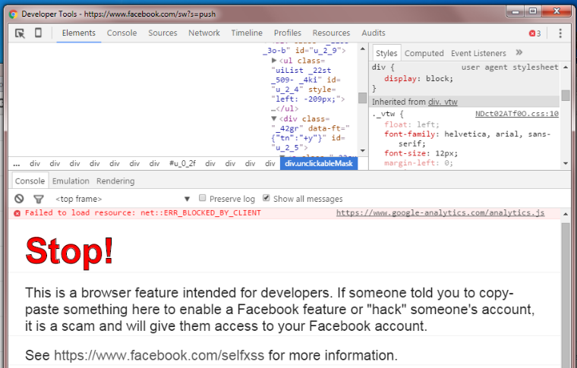Switch to the Elements panel
Image resolution: width=577 pixels, height=368 pixels.
coord(79,33)
